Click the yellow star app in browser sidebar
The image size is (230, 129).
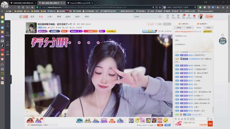[2, 17]
